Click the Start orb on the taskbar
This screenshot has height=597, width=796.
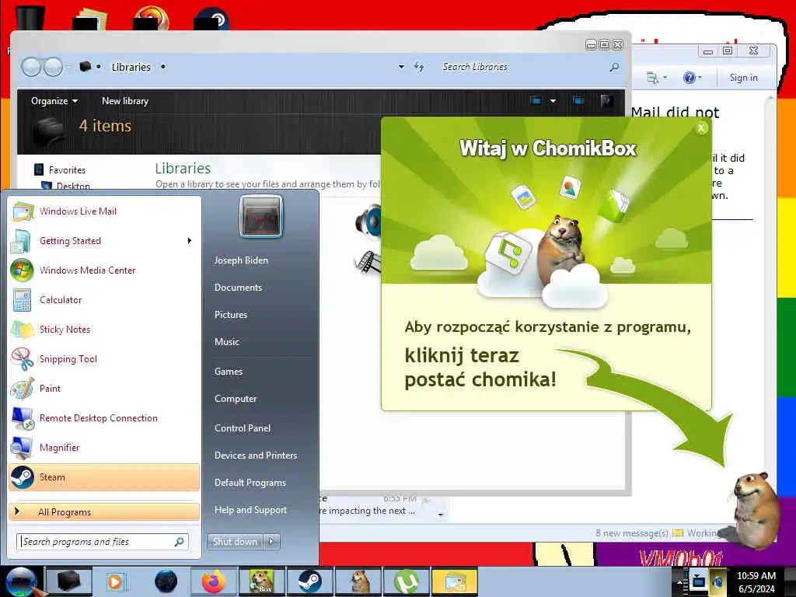pyautogui.click(x=21, y=581)
